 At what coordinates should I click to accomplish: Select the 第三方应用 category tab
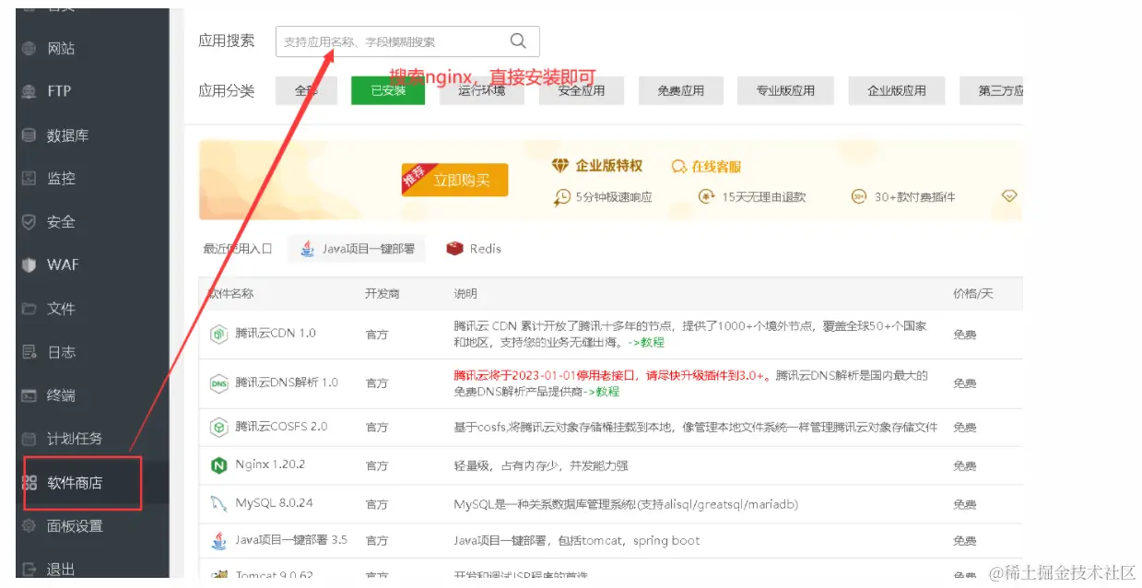992,90
